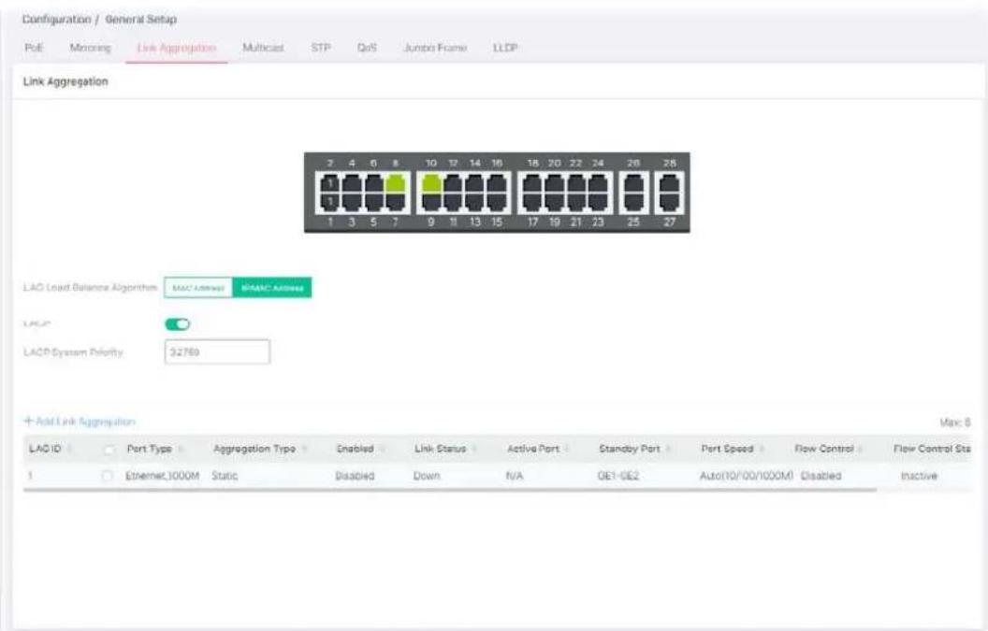Select port 24 in the switch panel
Image resolution: width=988 pixels, height=631 pixels.
[x=598, y=184]
